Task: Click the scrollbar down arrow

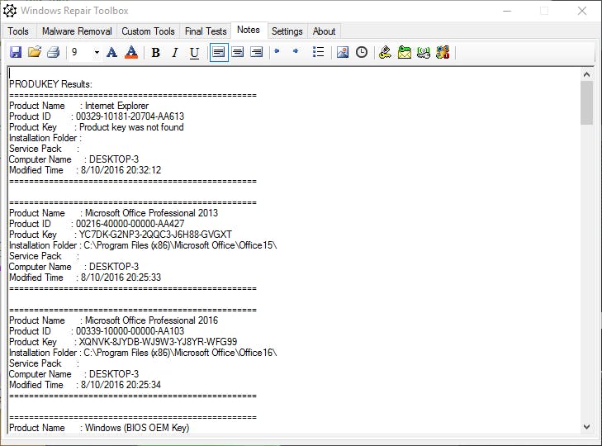Action: point(586,426)
